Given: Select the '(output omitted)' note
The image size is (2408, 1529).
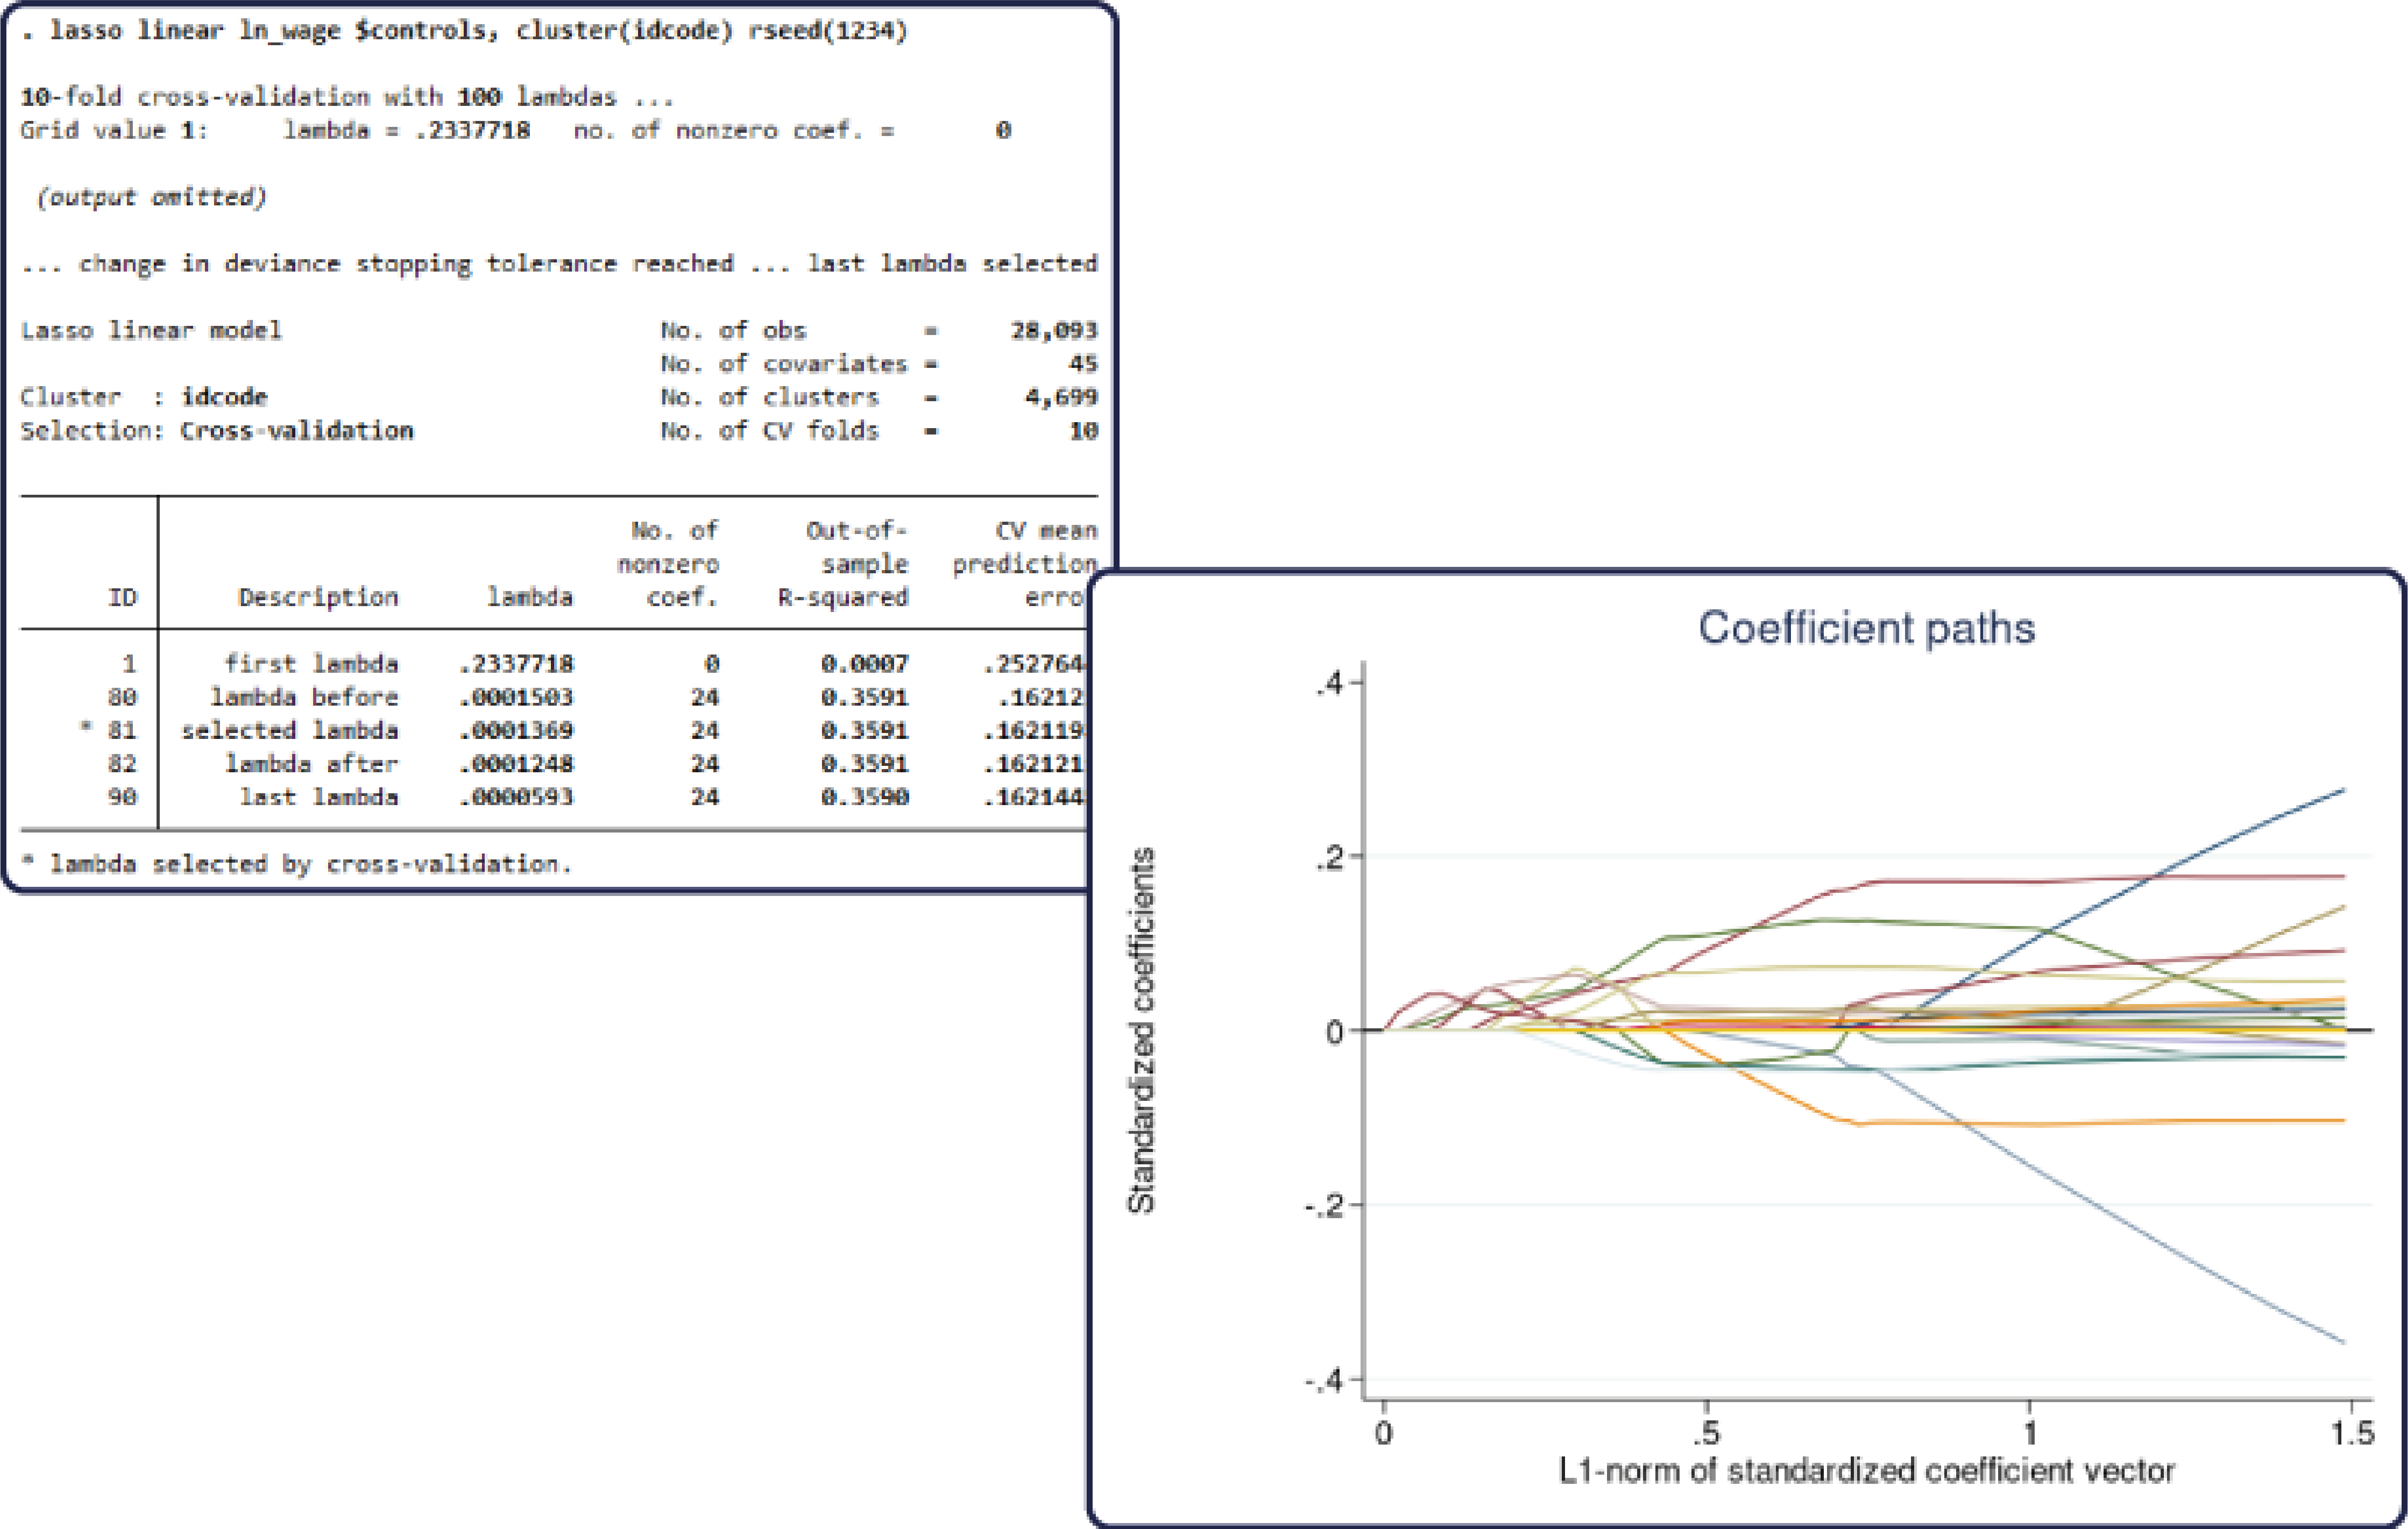Looking at the screenshot, I should tap(152, 197).
